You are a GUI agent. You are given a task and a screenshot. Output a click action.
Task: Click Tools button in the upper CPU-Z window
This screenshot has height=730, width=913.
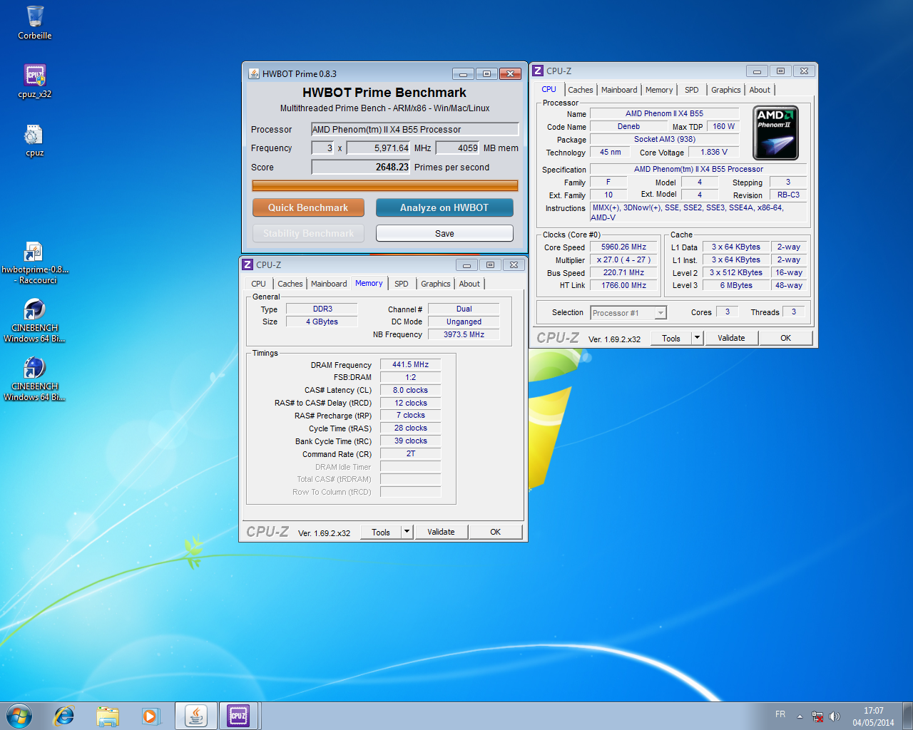671,338
